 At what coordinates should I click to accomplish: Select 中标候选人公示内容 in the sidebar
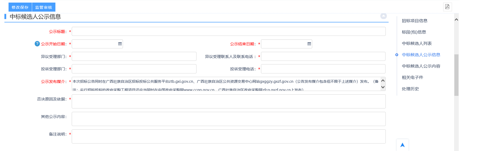point(421,66)
